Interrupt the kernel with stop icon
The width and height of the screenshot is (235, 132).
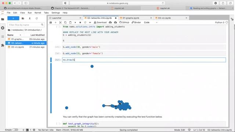(80, 22)
